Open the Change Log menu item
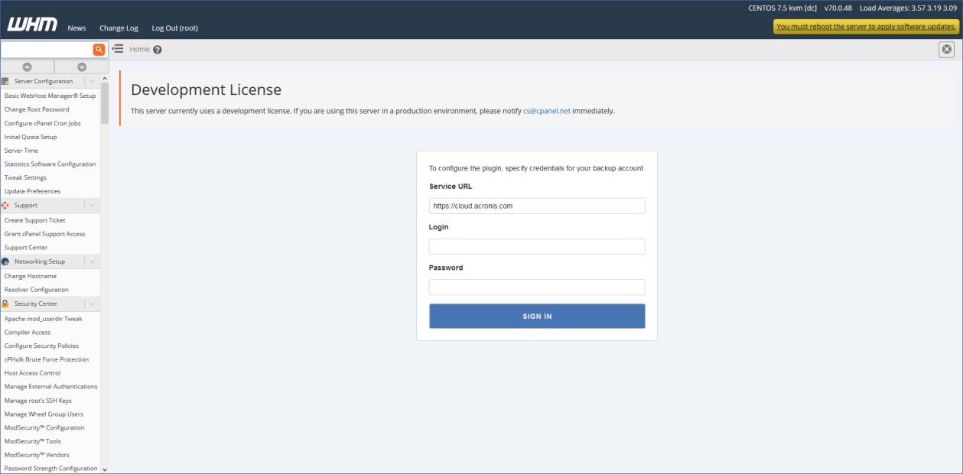This screenshot has width=963, height=474. pyautogui.click(x=119, y=28)
